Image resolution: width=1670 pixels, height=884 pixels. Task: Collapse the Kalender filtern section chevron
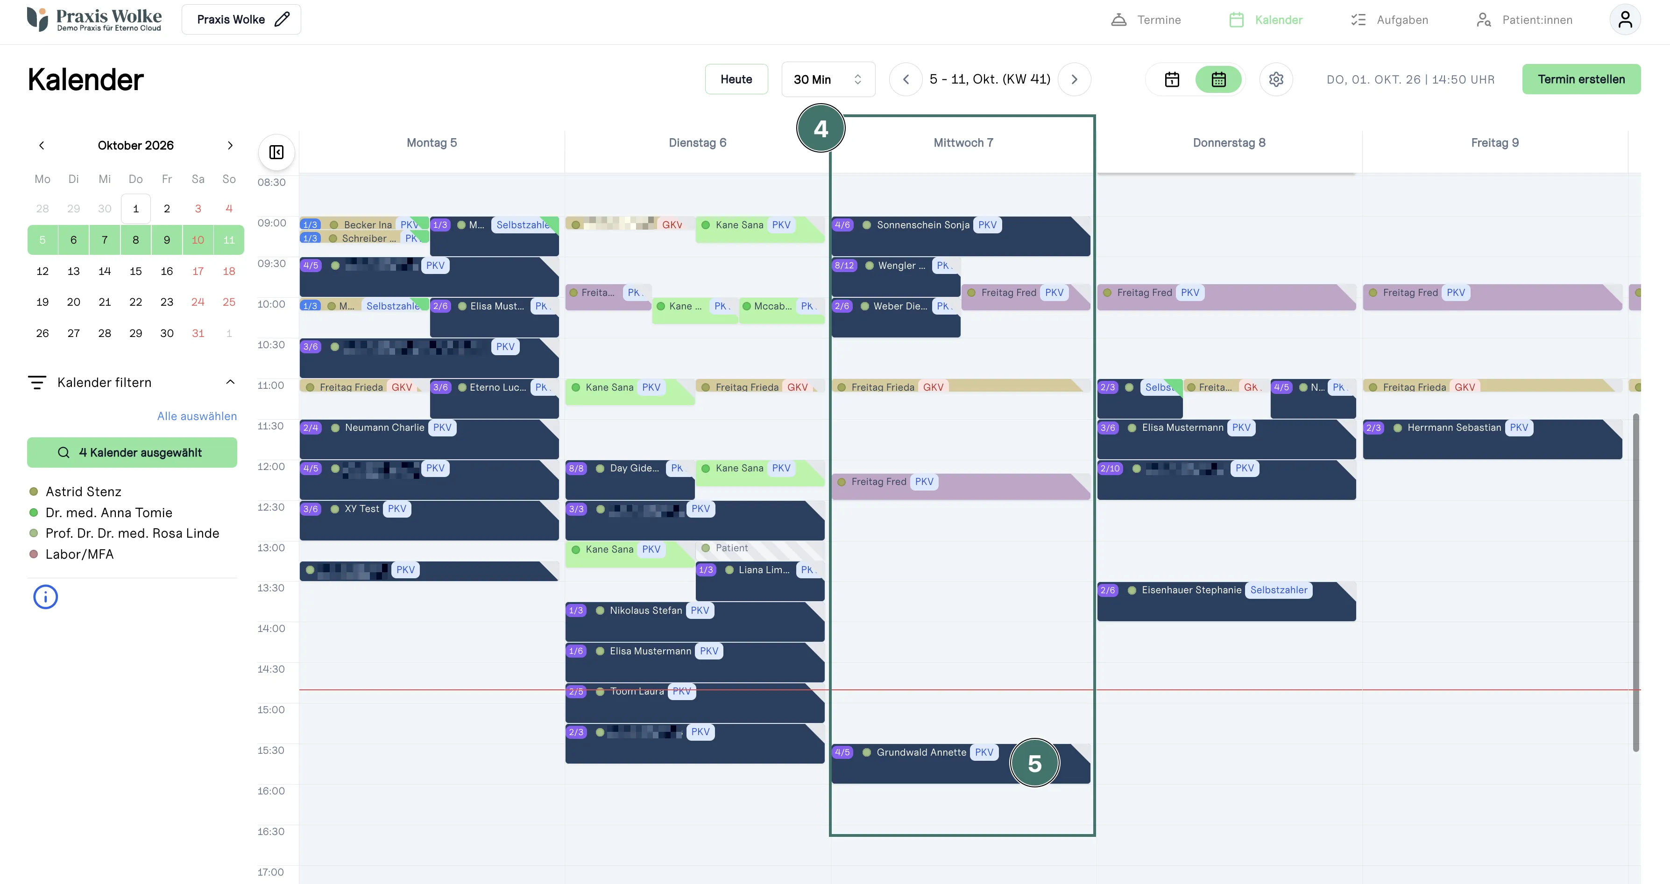point(230,382)
